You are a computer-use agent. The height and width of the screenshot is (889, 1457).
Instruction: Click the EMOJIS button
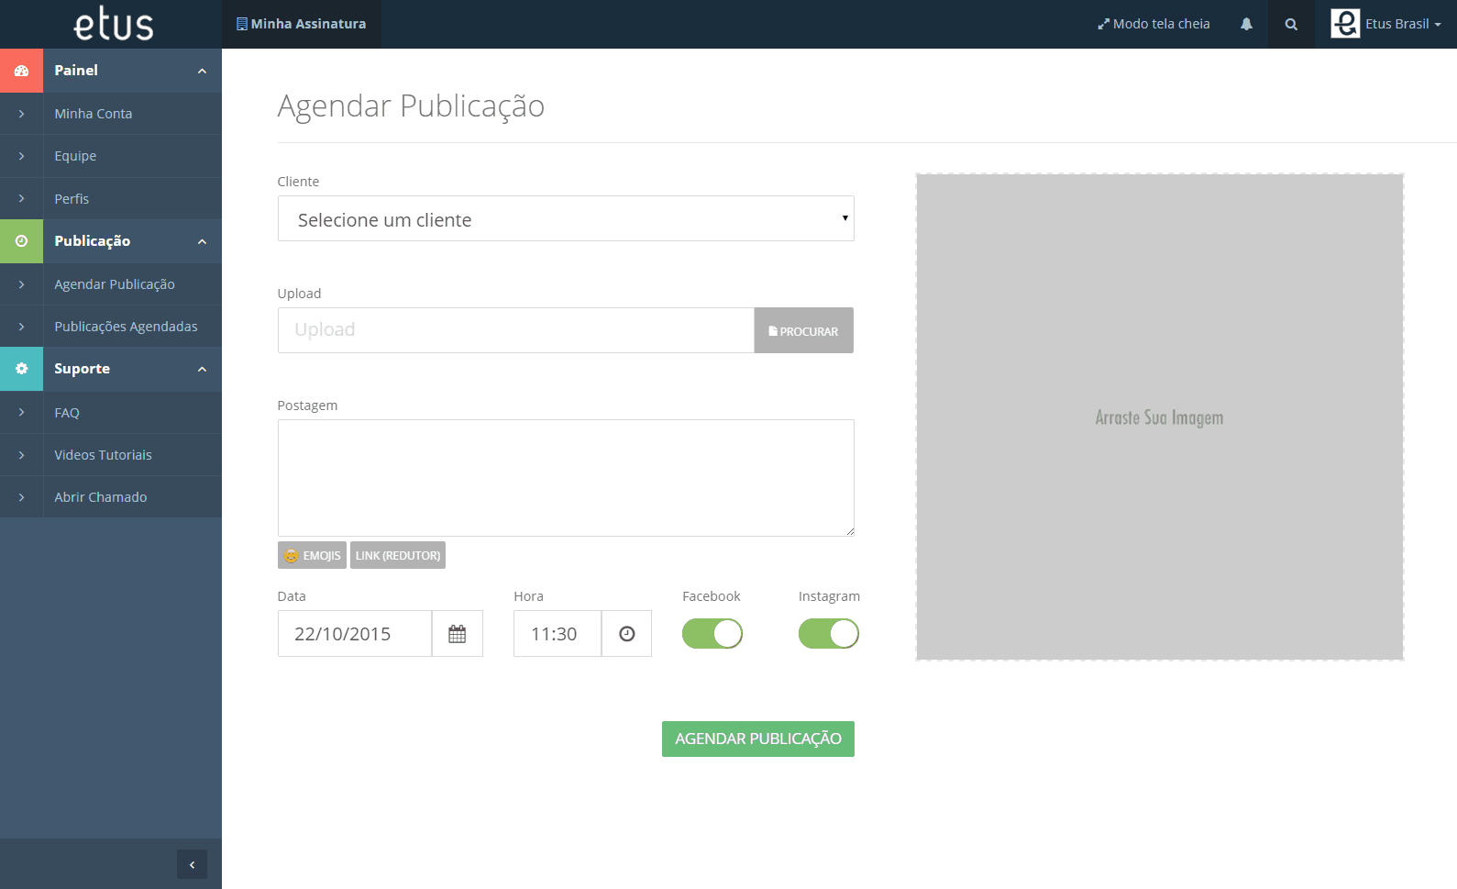(312, 555)
